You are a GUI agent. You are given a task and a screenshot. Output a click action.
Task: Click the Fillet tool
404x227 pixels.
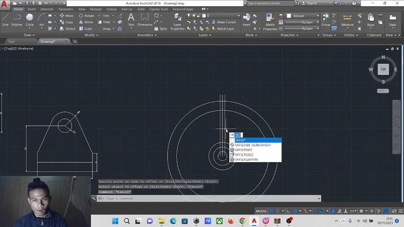click(104, 22)
